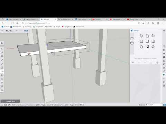
Task: Open the Outlook bookmark
Action: click(5, 27)
